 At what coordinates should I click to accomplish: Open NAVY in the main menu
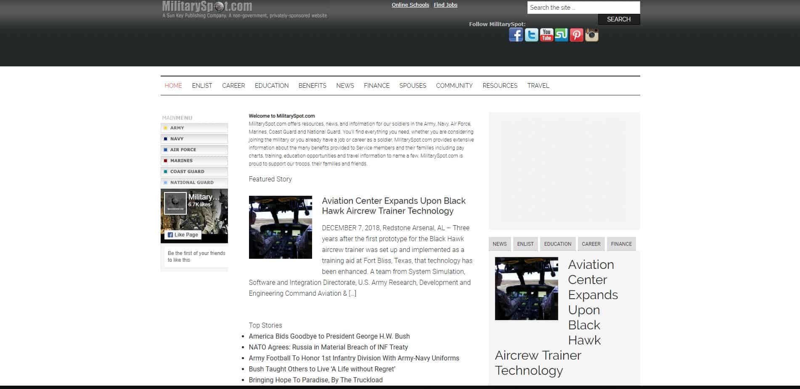coord(194,139)
